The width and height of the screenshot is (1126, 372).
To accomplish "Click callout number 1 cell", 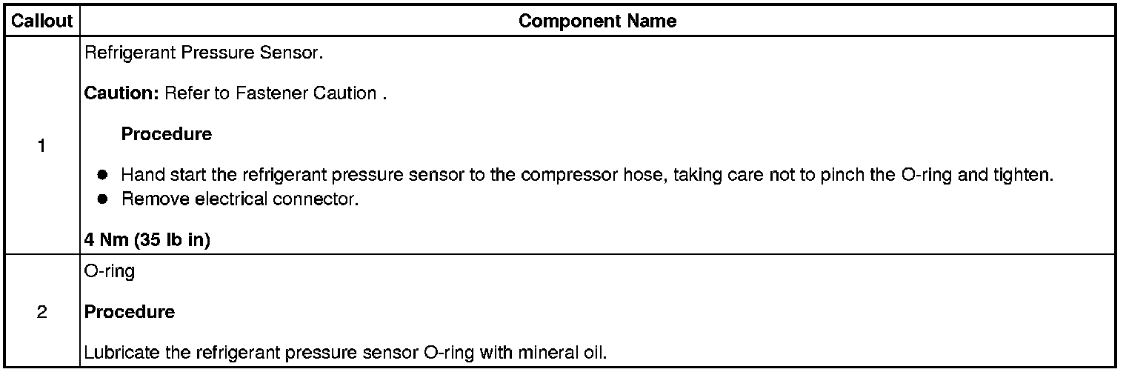I will click(x=41, y=147).
